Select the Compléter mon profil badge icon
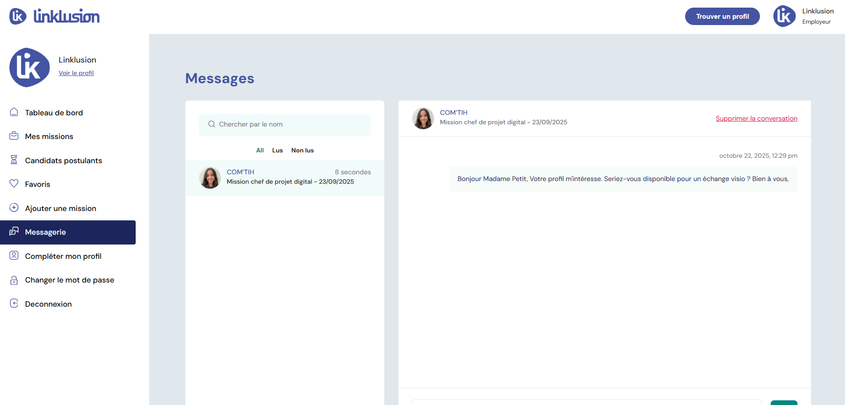845x405 pixels. pyautogui.click(x=14, y=256)
